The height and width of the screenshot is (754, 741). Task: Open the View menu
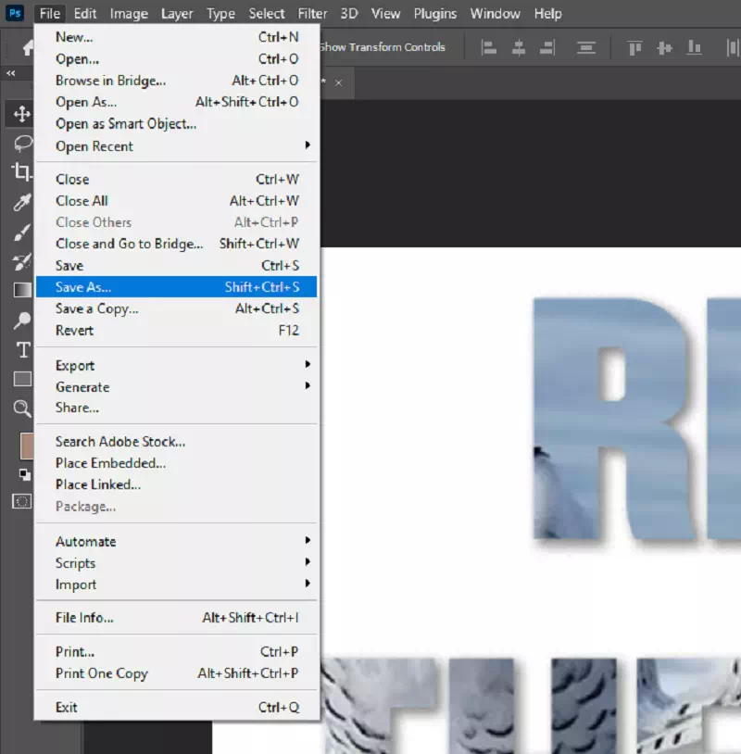(385, 14)
